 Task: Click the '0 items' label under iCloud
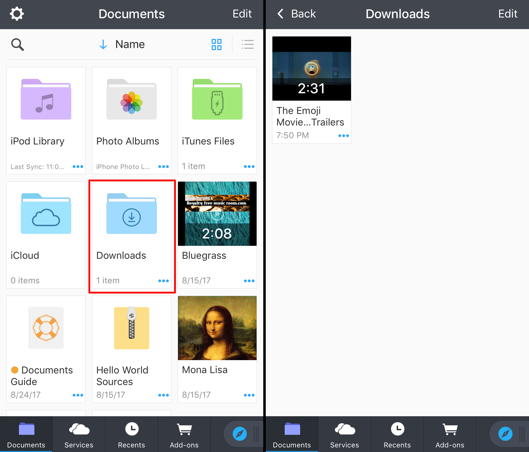[25, 281]
